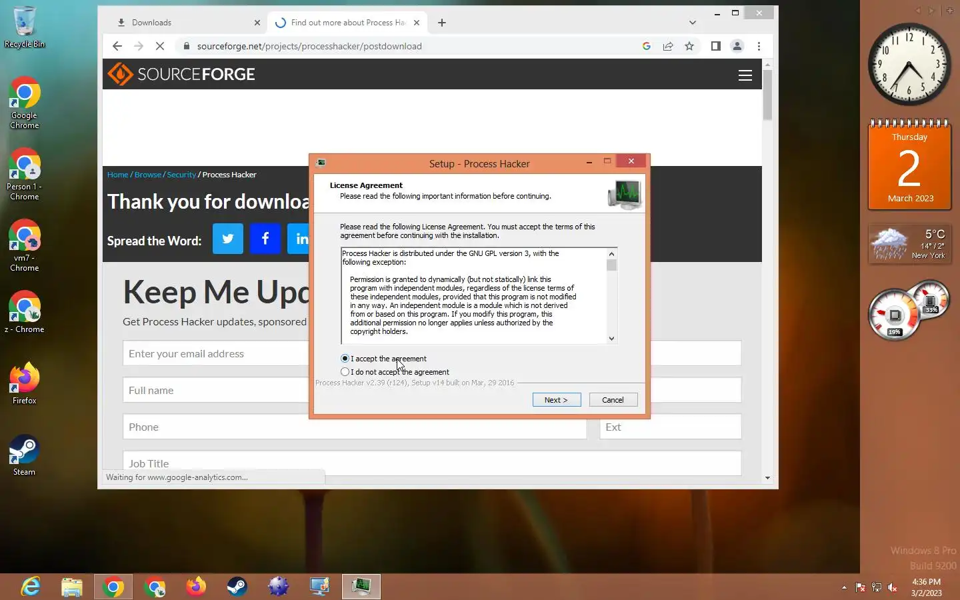Share on LinkedIn button
The height and width of the screenshot is (600, 960).
click(299, 239)
